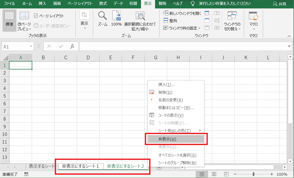Click the macro recording icon in status bar
The height and width of the screenshot is (178, 294).
26,174
